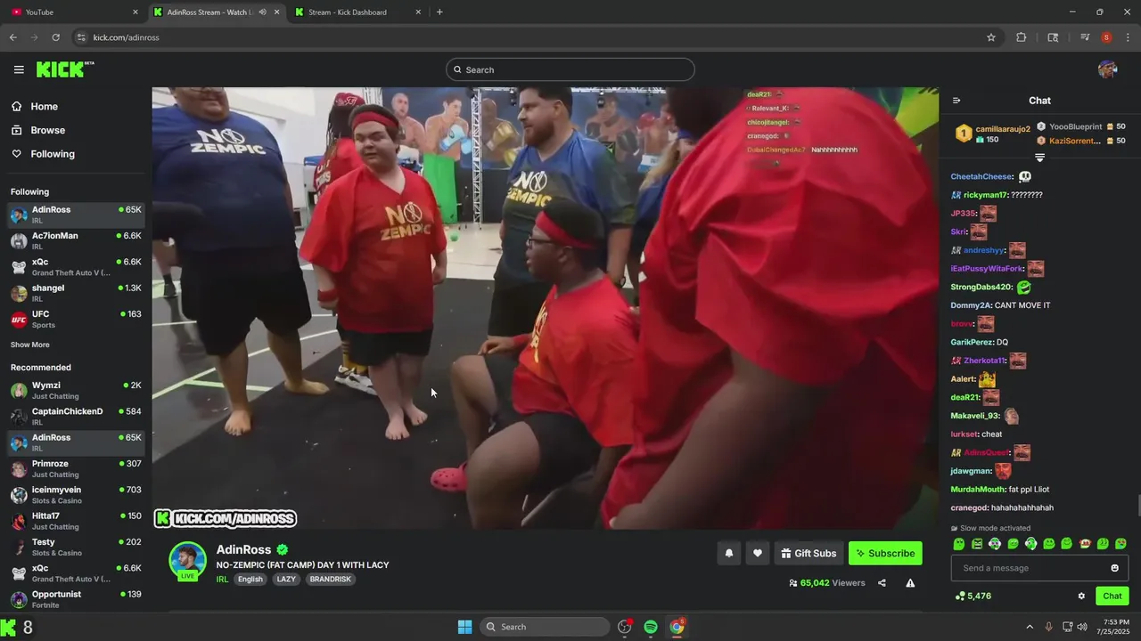Click the IRL category link
Viewport: 1141px width, 641px height.
click(x=222, y=579)
